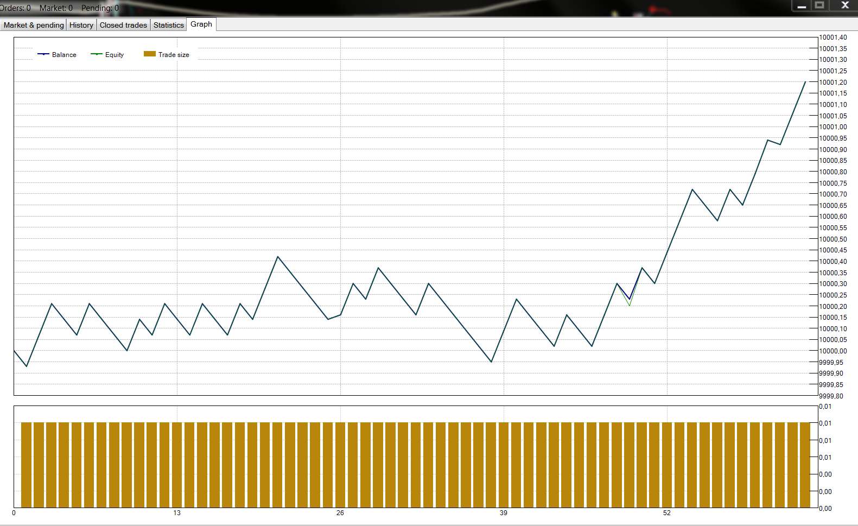The image size is (858, 526).
Task: Click the Balance legend label
Action: coord(64,55)
